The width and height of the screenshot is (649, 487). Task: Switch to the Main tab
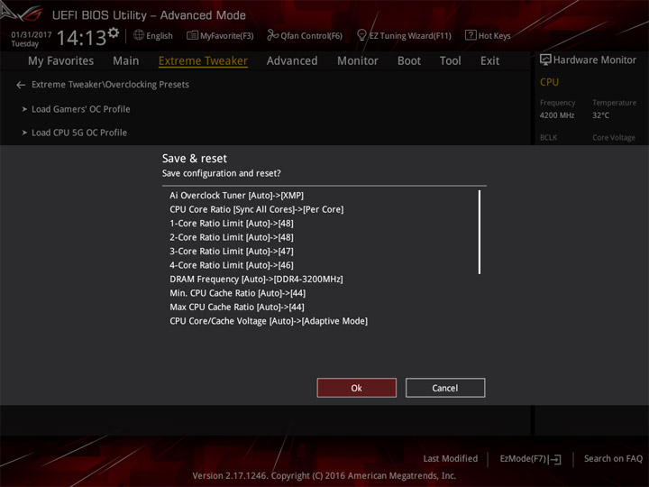[x=126, y=61]
